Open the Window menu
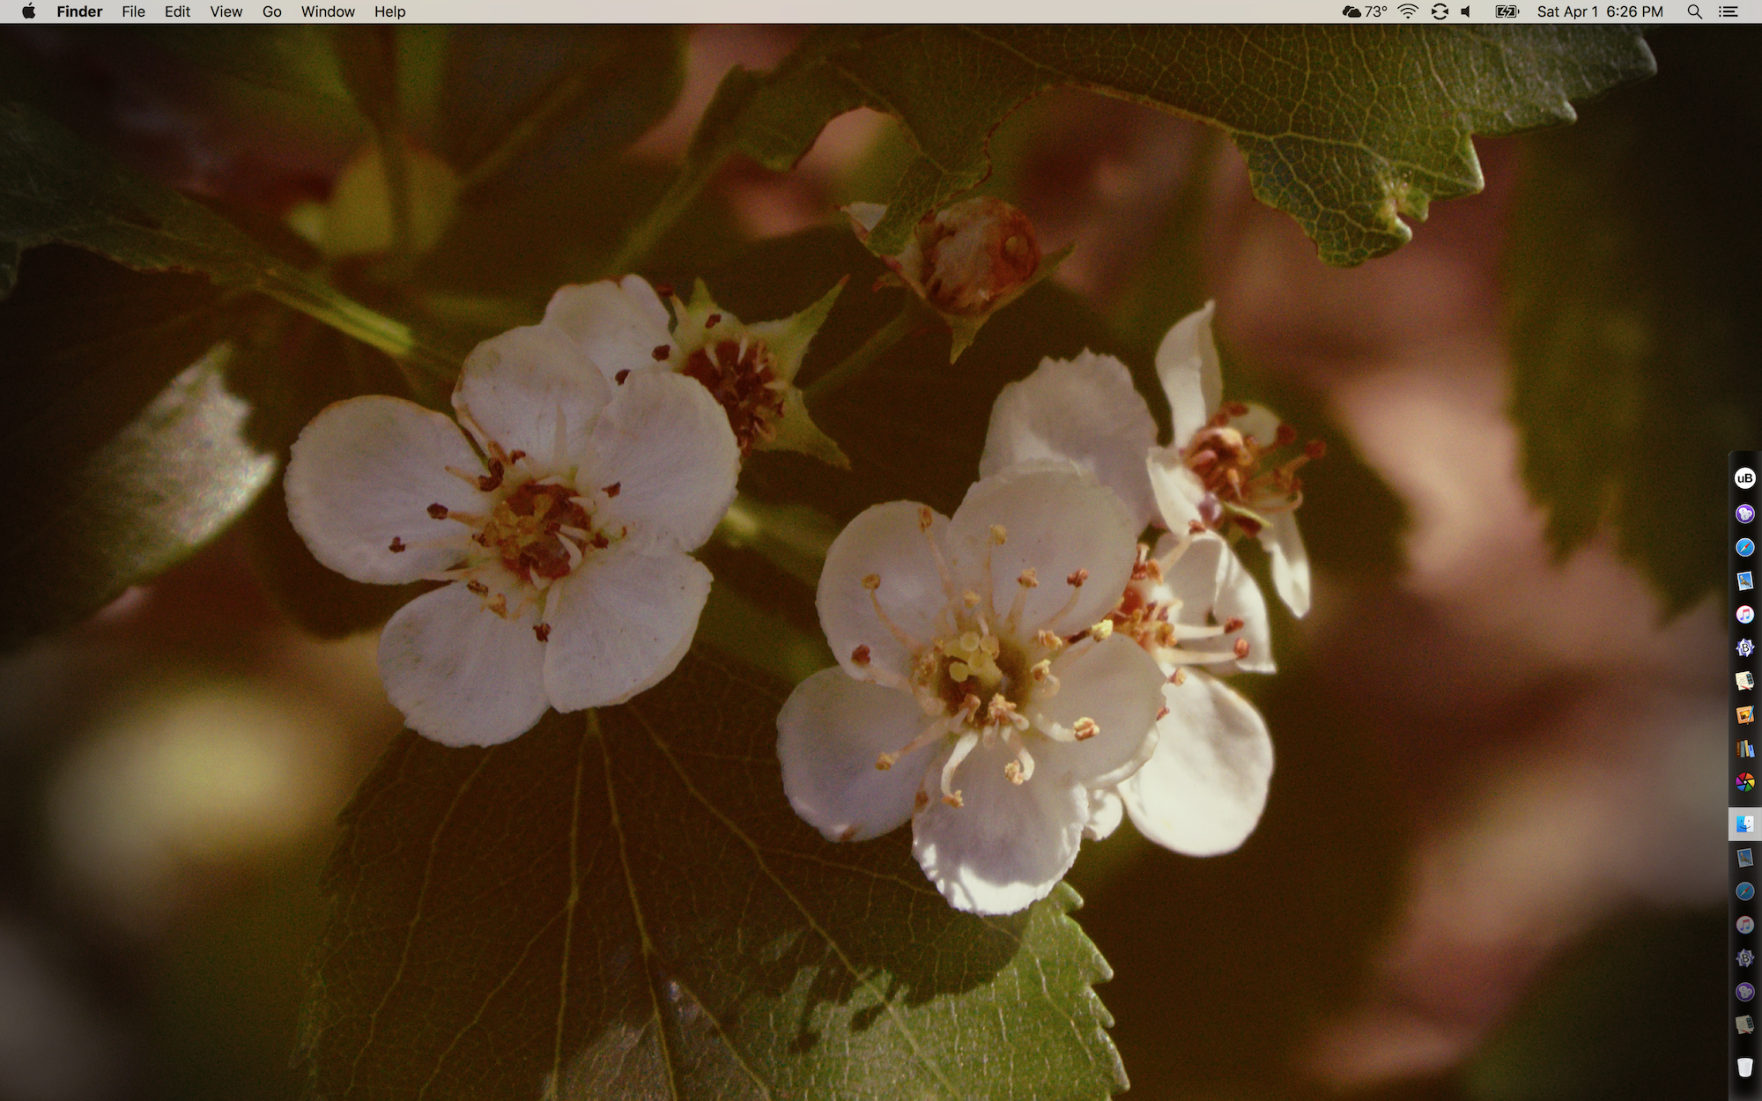The height and width of the screenshot is (1101, 1762). point(328,11)
